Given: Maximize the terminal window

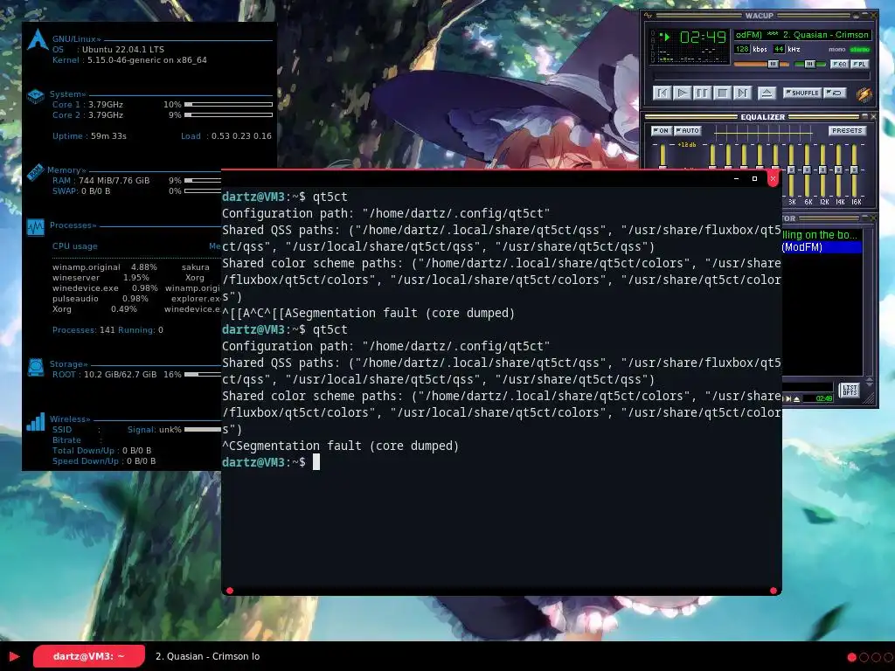Looking at the screenshot, I should coord(754,178).
